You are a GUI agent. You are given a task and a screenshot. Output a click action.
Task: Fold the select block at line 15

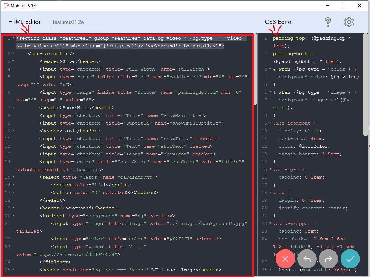point(13,177)
